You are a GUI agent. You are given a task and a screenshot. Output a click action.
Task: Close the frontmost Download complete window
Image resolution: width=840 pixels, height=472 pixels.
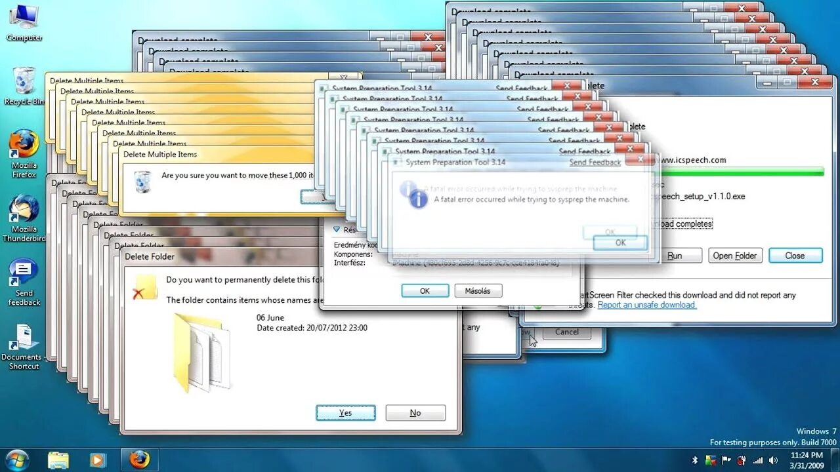click(815, 82)
